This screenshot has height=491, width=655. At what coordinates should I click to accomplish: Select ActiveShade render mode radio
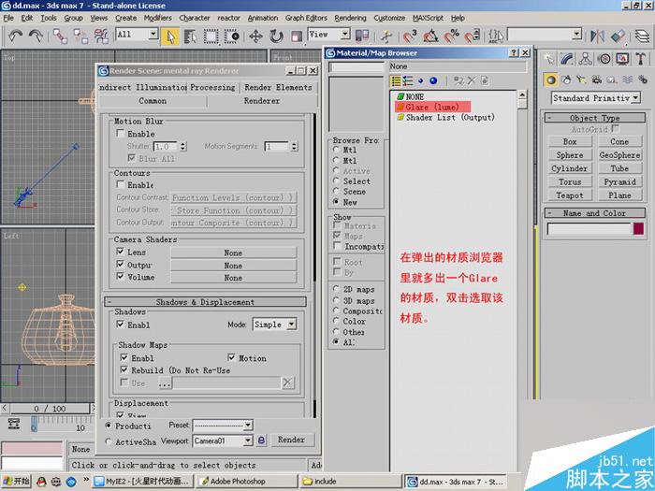109,441
